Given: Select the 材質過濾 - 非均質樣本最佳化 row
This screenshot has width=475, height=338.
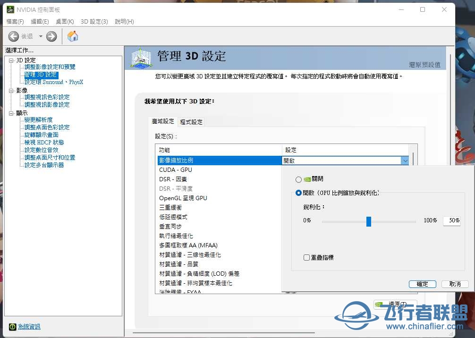Looking at the screenshot, I should click(220, 283).
